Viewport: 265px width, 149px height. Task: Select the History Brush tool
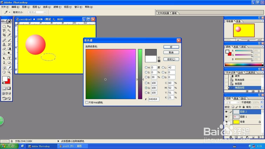tap(9, 45)
